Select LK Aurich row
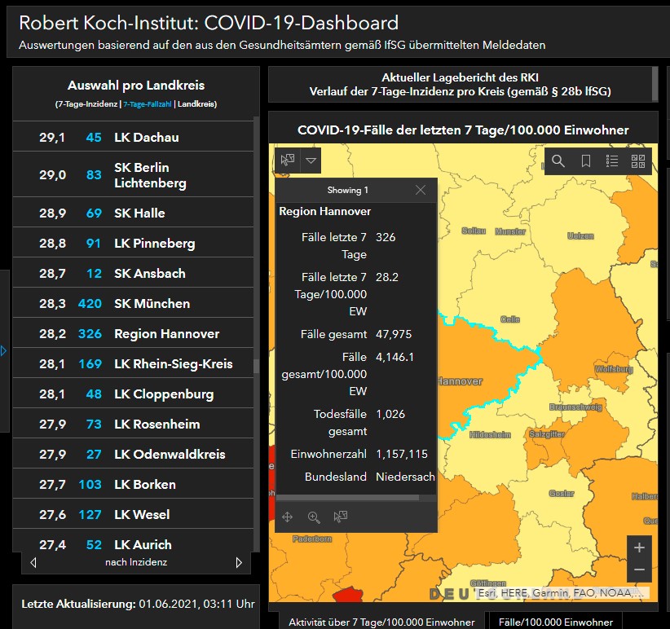The width and height of the screenshot is (670, 629). pyautogui.click(x=133, y=542)
